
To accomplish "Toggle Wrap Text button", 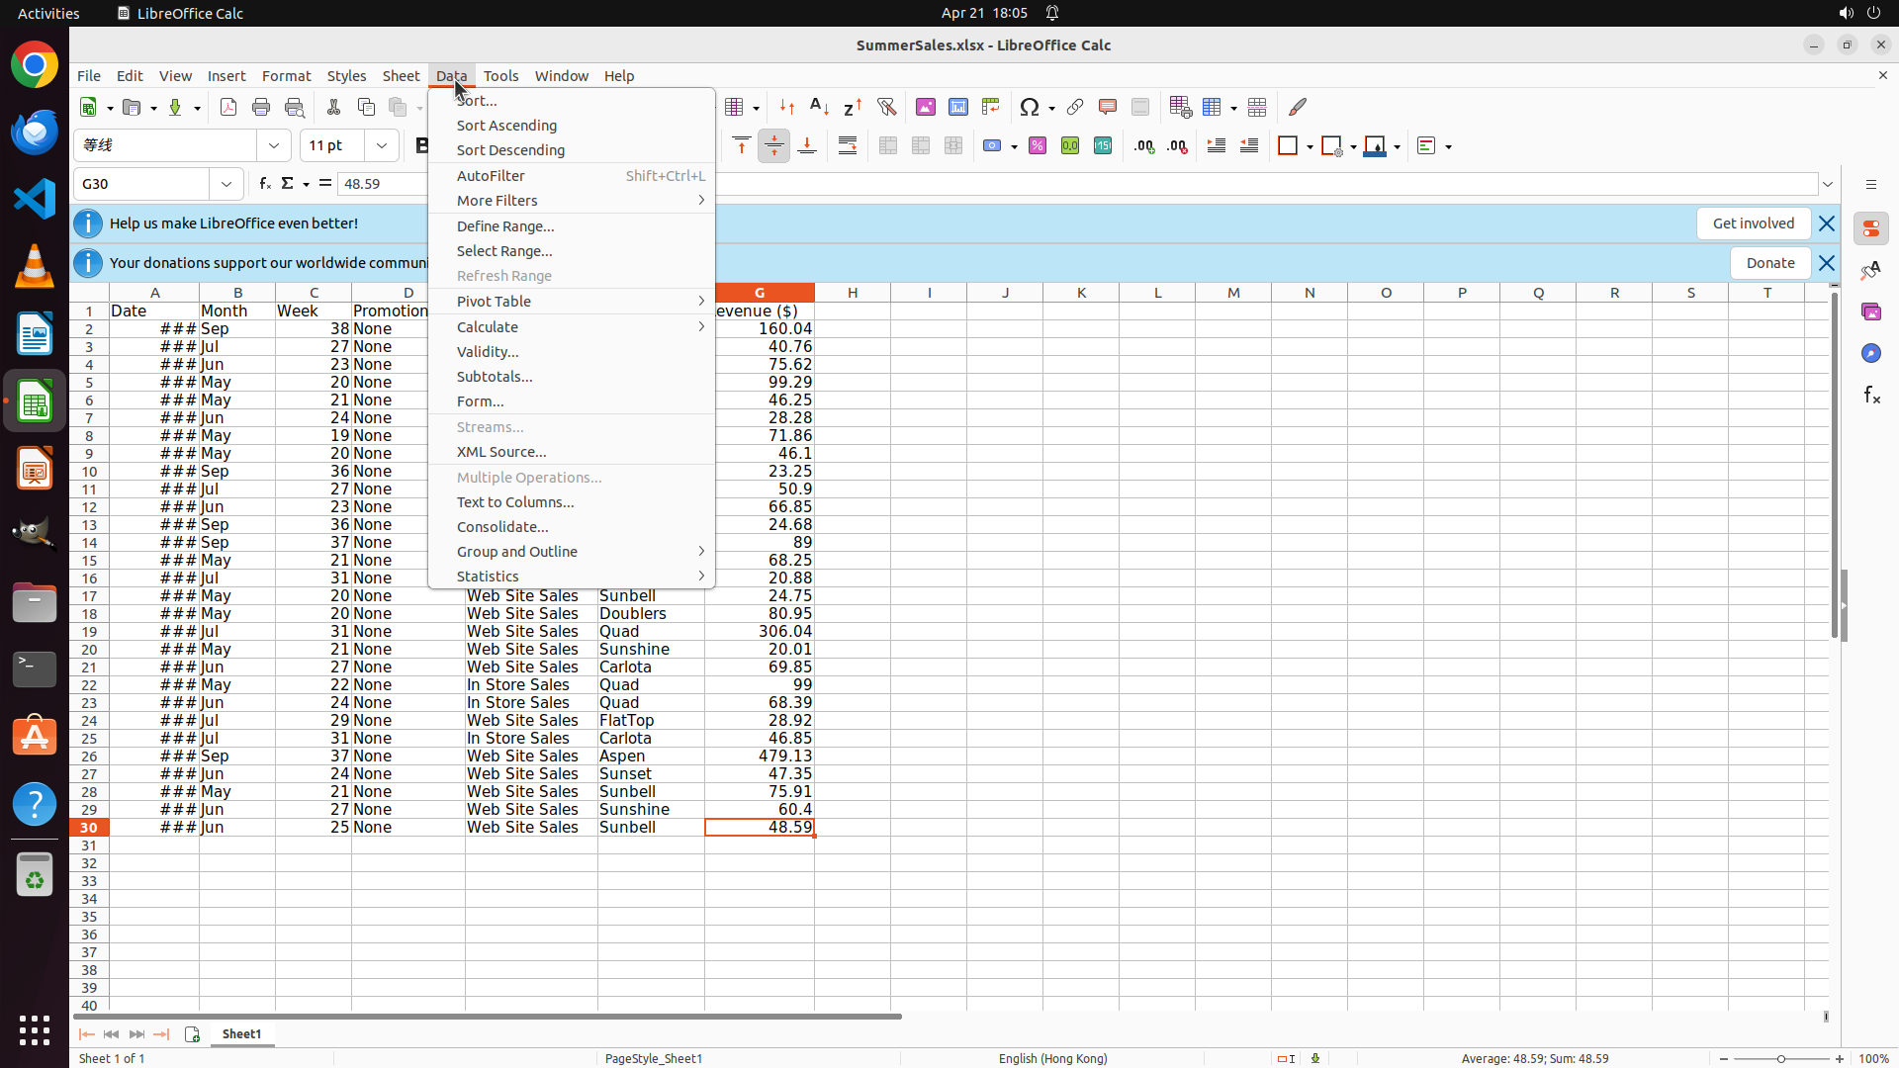I will 848,146.
